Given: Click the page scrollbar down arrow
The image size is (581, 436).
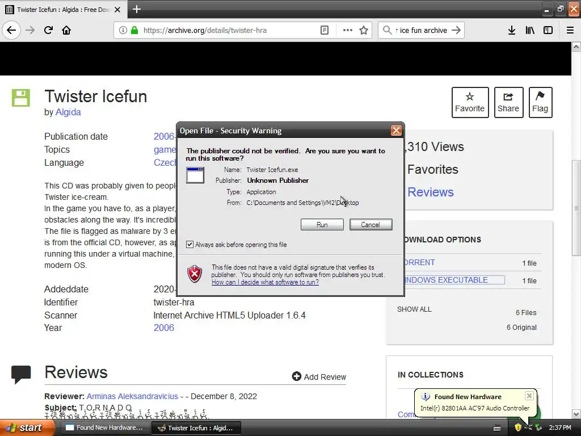Looking at the screenshot, I should tap(576, 414).
